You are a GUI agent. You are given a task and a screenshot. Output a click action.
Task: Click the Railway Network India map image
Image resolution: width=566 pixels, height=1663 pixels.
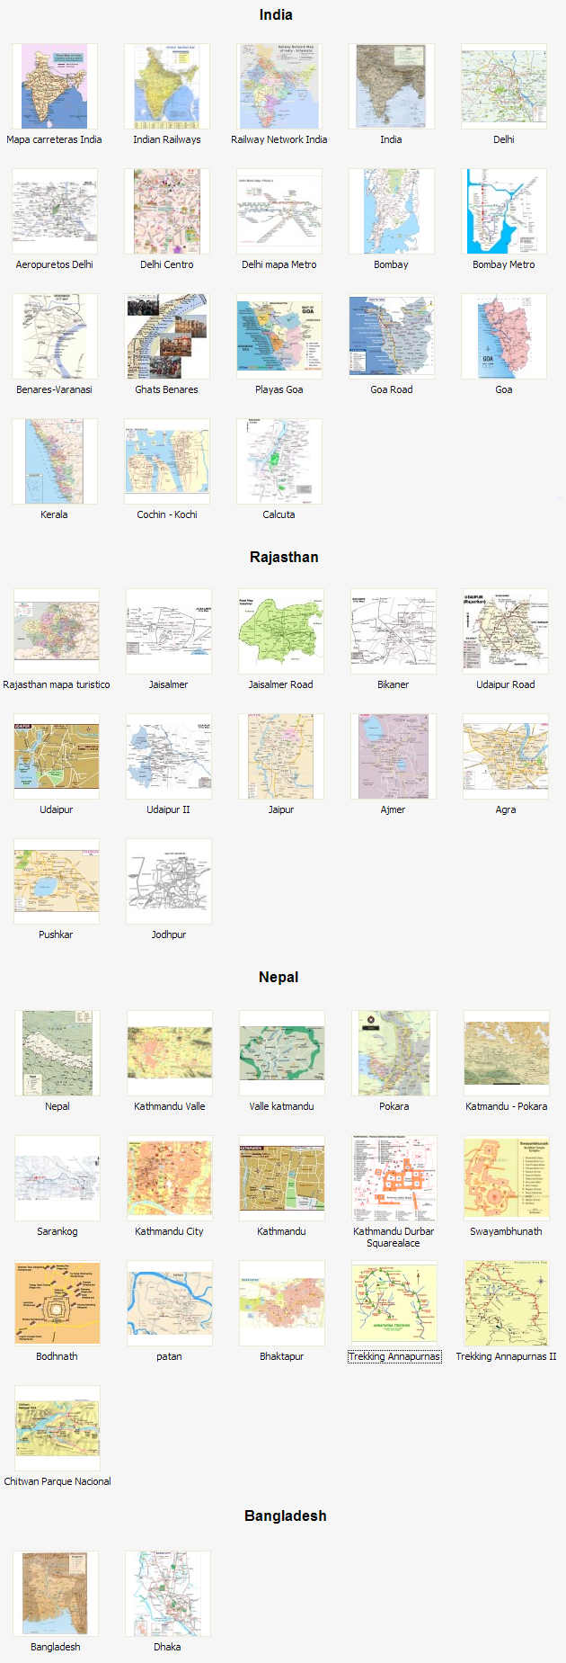pyautogui.click(x=279, y=86)
